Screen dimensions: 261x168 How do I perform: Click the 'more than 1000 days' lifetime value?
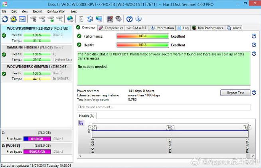pyautogui.click(x=144, y=95)
